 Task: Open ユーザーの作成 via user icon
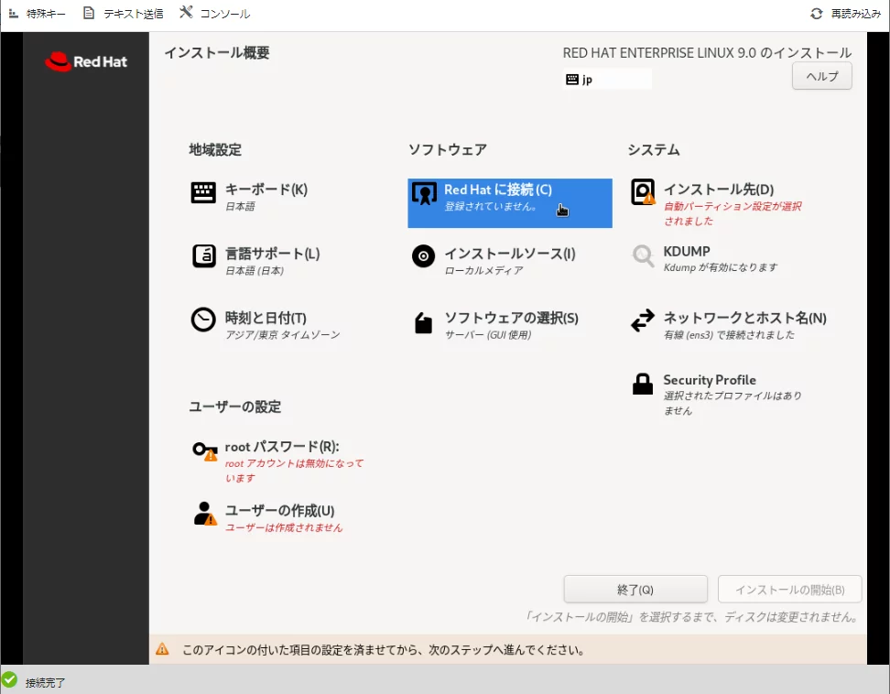(x=203, y=514)
